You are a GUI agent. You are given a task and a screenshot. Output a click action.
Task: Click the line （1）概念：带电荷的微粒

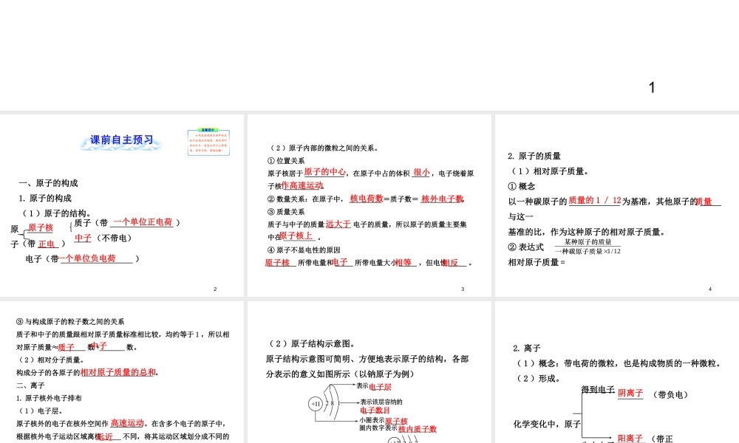[x=619, y=363]
